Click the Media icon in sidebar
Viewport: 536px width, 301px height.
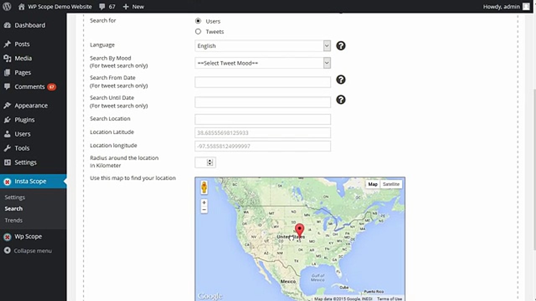(x=7, y=58)
